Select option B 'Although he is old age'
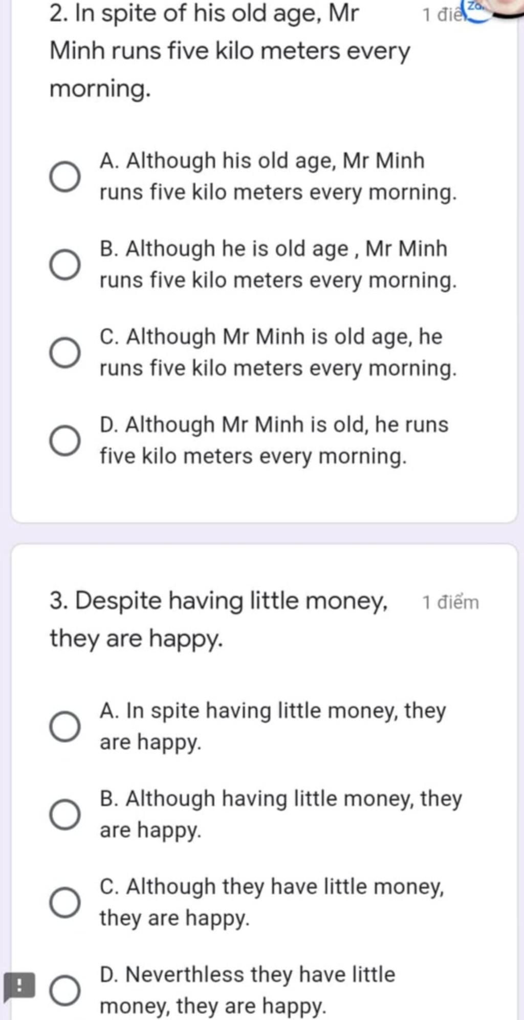Image resolution: width=524 pixels, height=1020 pixels. click(x=65, y=265)
